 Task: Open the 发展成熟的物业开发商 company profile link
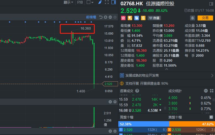click(x=142, y=75)
